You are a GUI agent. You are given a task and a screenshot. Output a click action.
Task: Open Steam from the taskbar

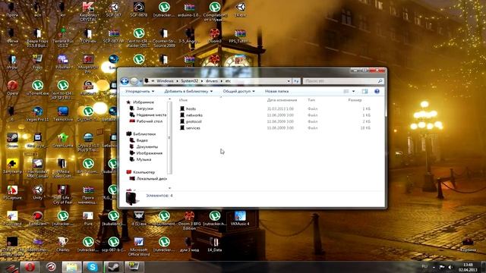(x=113, y=267)
